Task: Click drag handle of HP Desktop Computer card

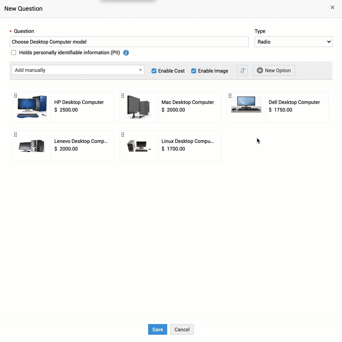Action: click(16, 96)
